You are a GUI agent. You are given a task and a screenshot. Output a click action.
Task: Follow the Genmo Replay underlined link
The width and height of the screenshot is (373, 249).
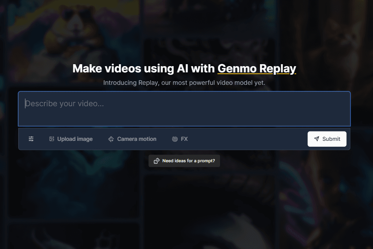[x=257, y=68]
